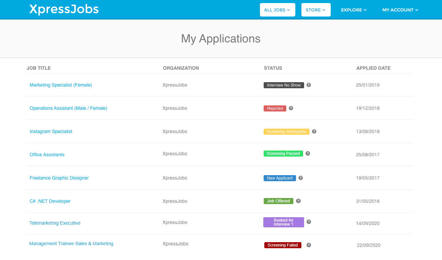Click XpressJobs organization in Office Assistants row
This screenshot has width=442, height=260.
(175, 154)
